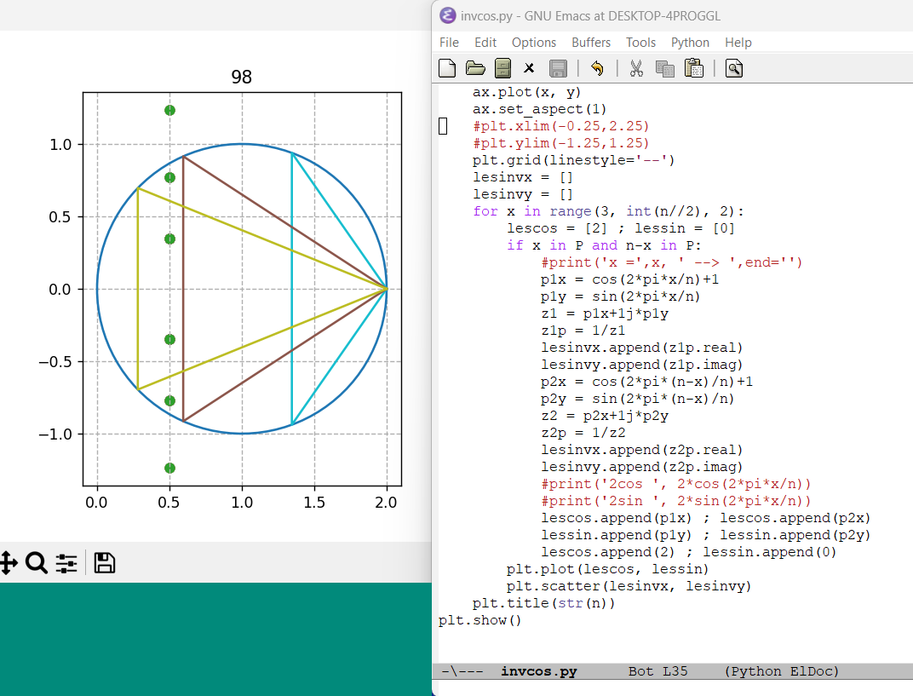Click the invcos.py buffer name in mode line
Viewport: 913px width, 696px height.
pyautogui.click(x=538, y=671)
